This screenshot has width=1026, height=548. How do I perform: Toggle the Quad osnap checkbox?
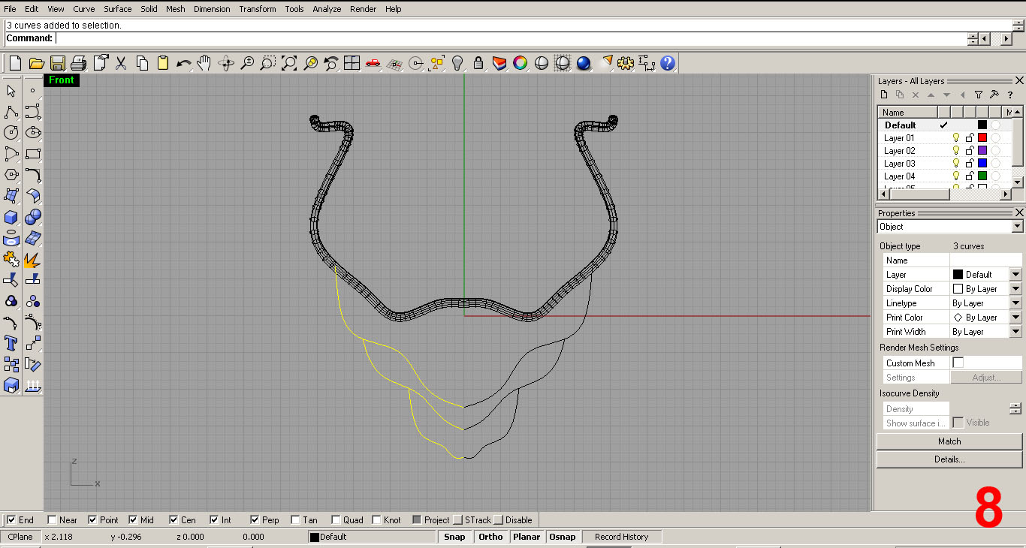336,519
